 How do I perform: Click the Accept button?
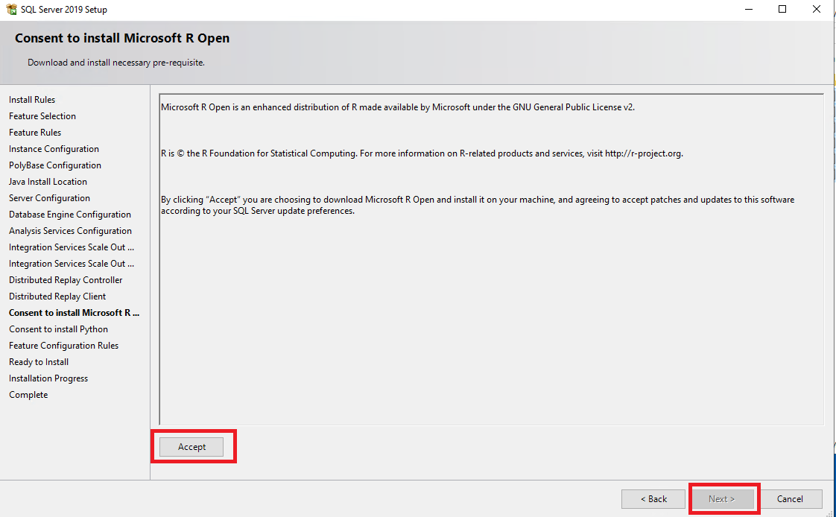click(x=191, y=447)
